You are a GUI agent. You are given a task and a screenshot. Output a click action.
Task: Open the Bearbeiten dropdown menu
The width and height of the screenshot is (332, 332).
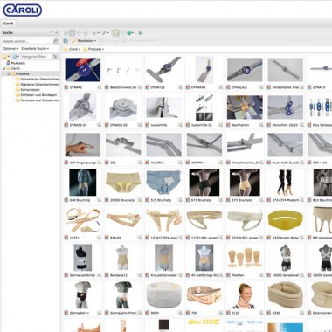pos(84,41)
